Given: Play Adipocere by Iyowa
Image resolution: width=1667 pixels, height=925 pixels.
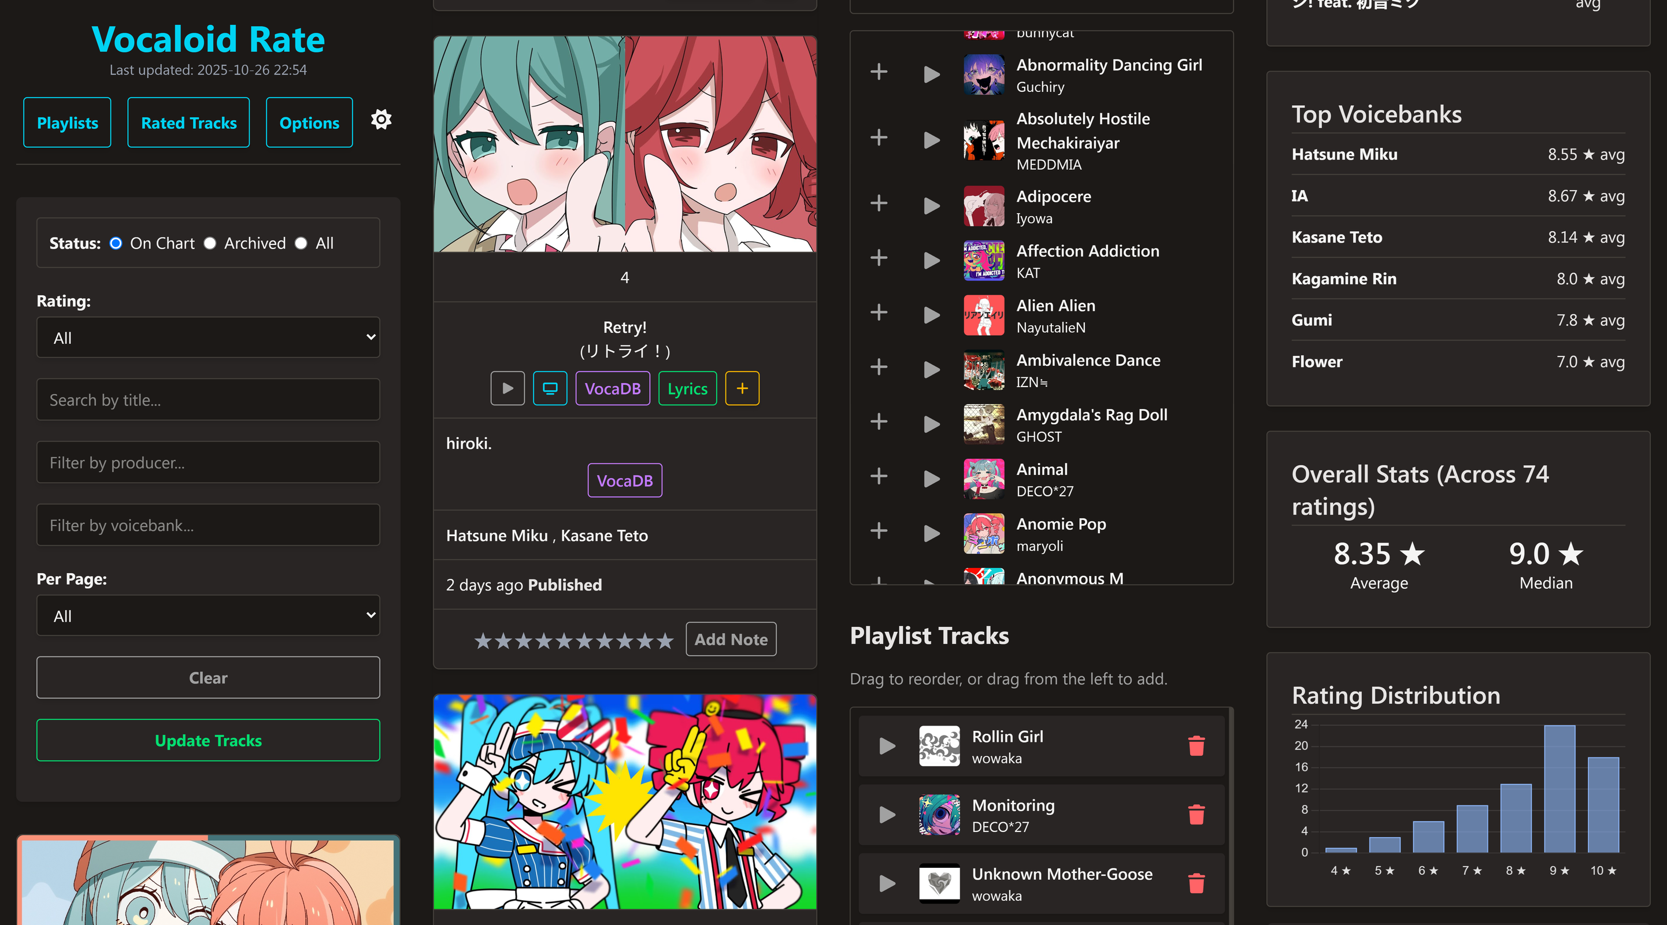Looking at the screenshot, I should (x=931, y=206).
